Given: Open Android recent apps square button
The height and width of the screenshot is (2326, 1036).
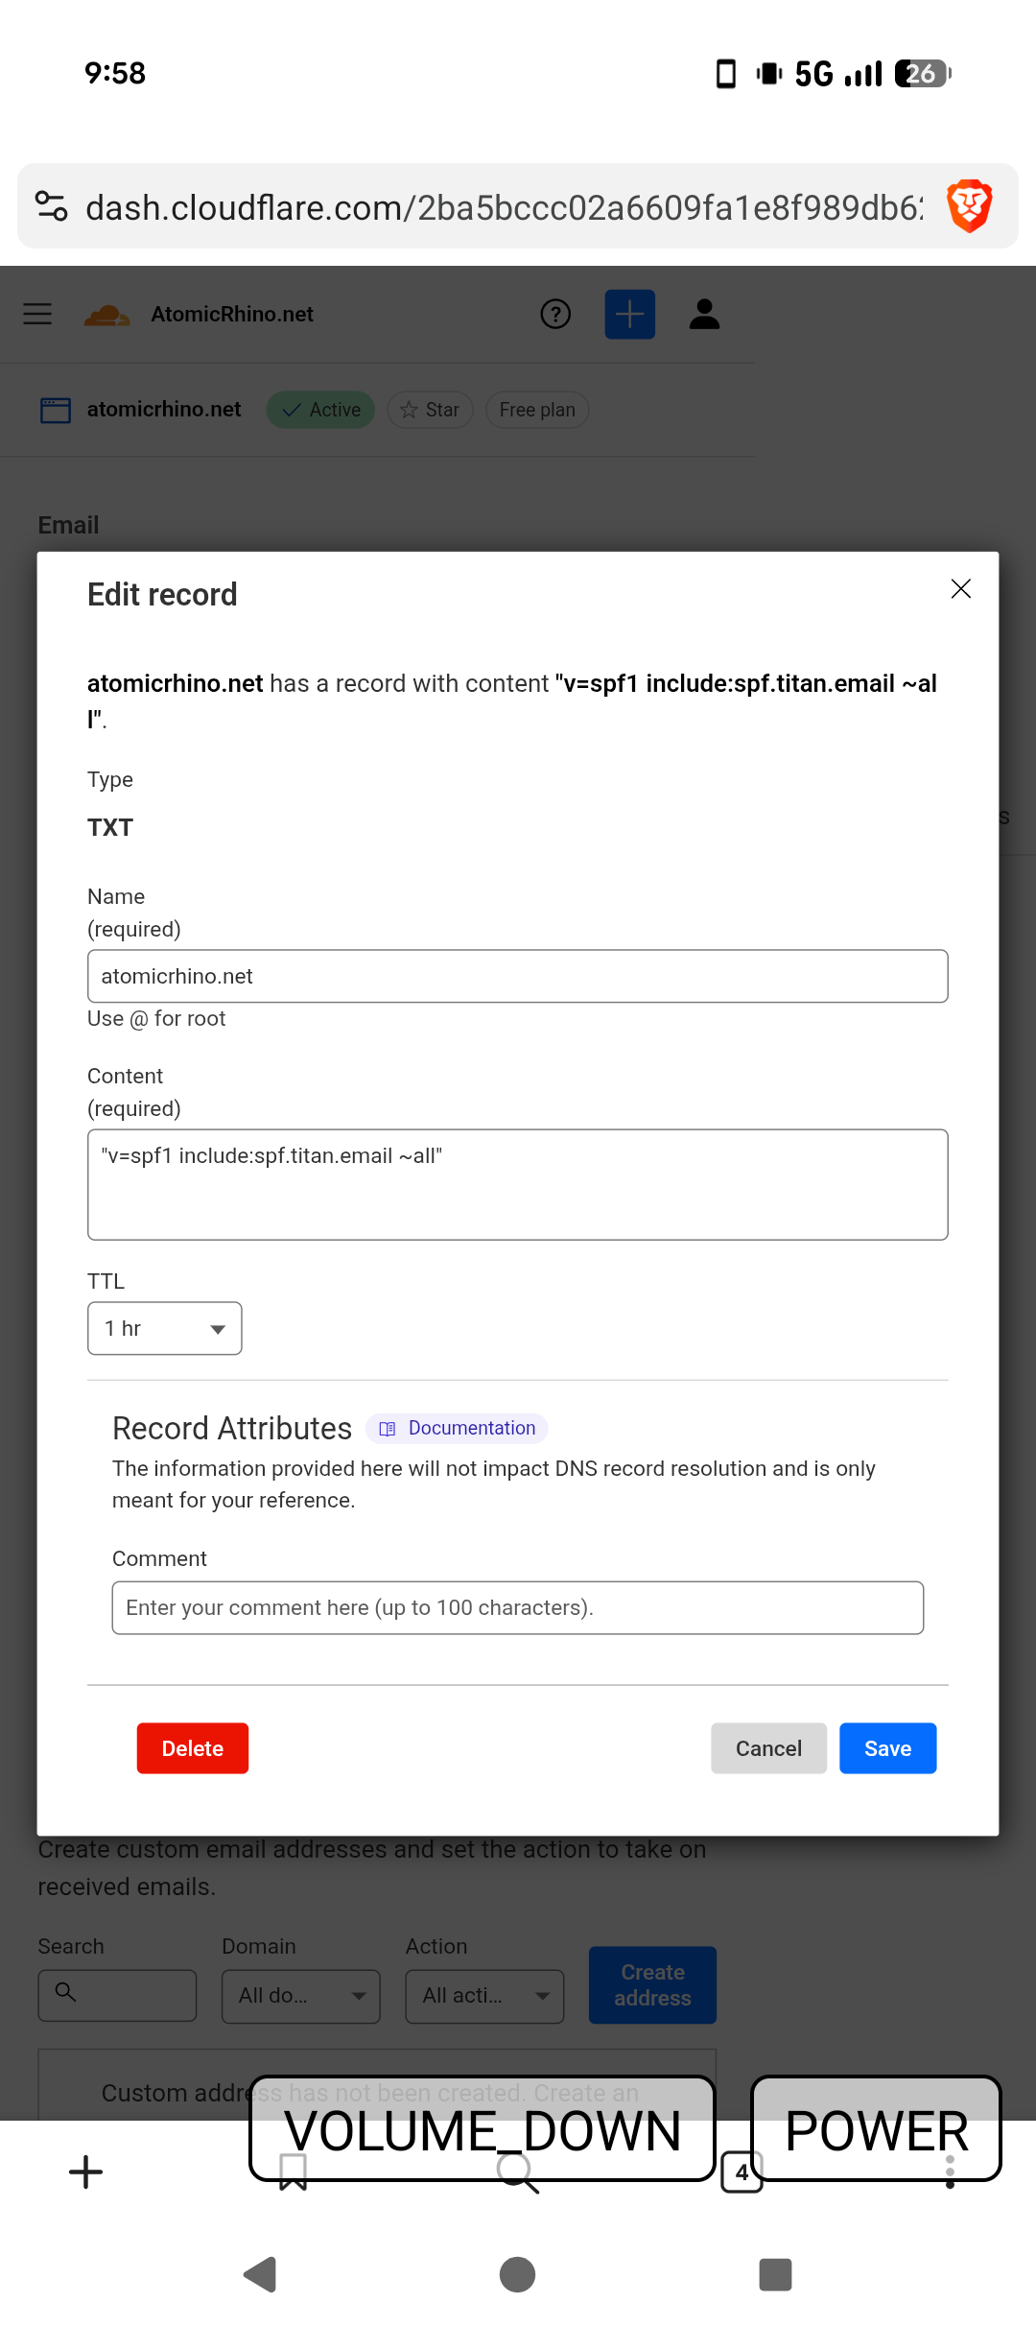Looking at the screenshot, I should point(775,2273).
